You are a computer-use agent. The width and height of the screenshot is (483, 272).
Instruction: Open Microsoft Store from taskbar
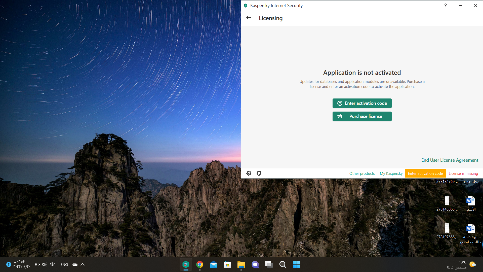pyautogui.click(x=227, y=264)
